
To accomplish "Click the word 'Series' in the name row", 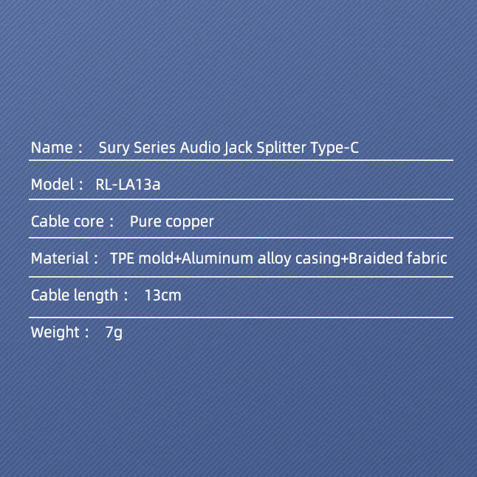I will pyautogui.click(x=154, y=148).
